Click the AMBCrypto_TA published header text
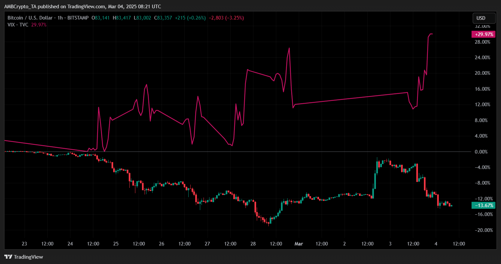This screenshot has height=264, width=501. tap(82, 6)
